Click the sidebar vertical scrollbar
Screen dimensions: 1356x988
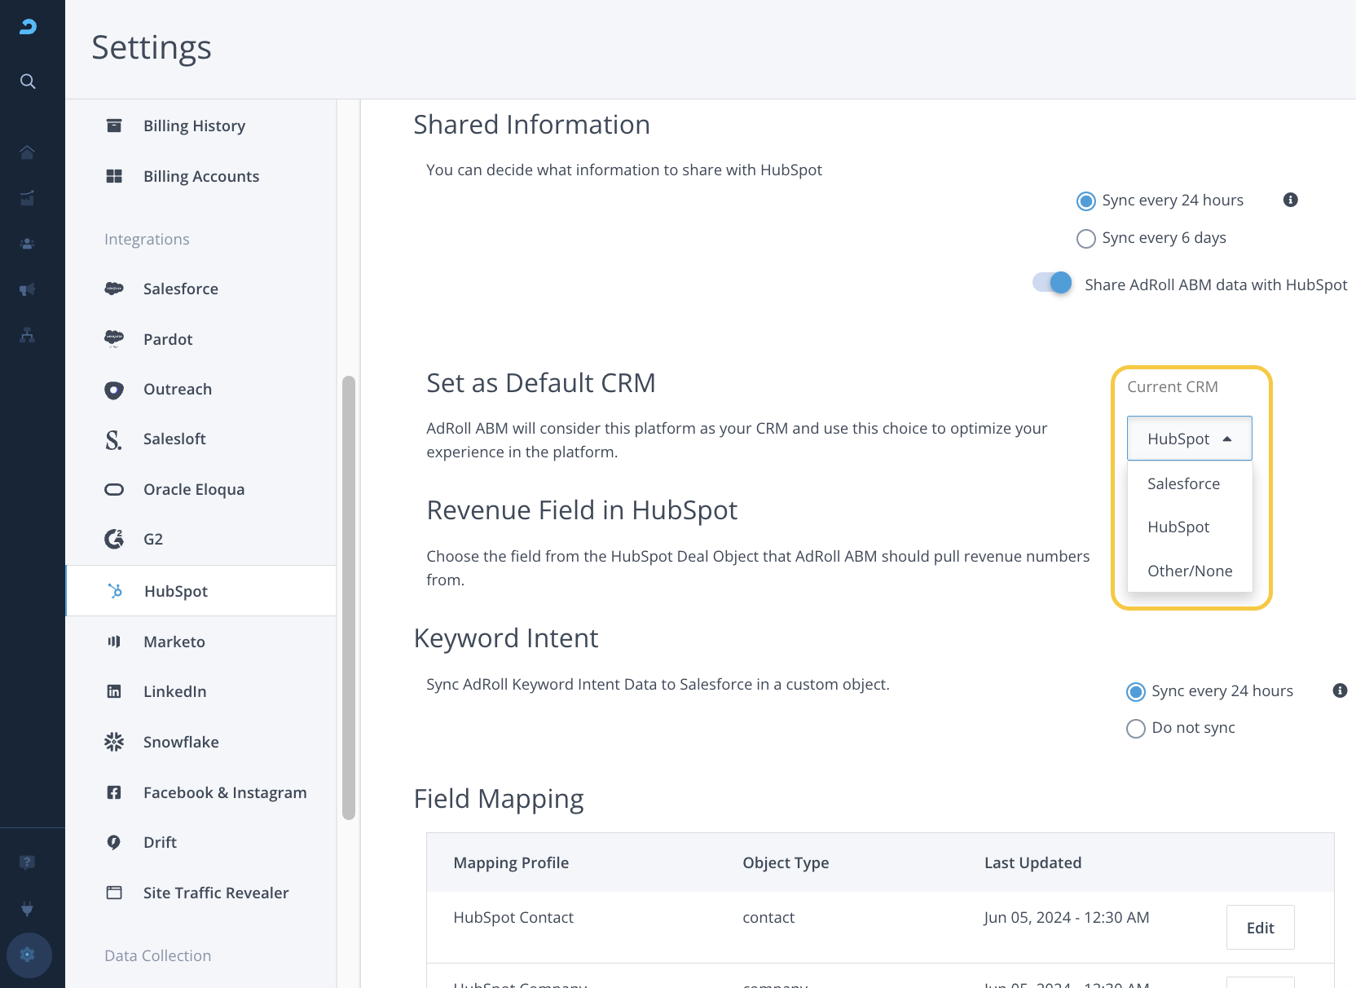coord(349,597)
